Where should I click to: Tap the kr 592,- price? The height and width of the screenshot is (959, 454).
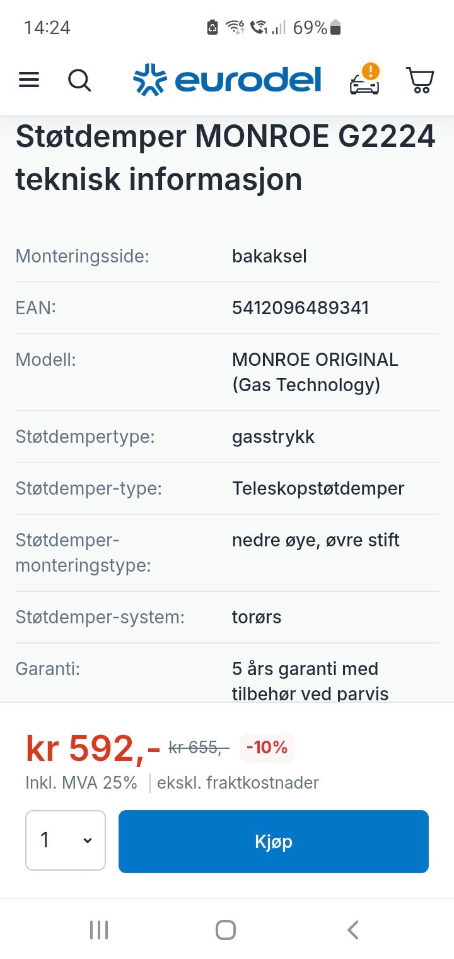93,749
